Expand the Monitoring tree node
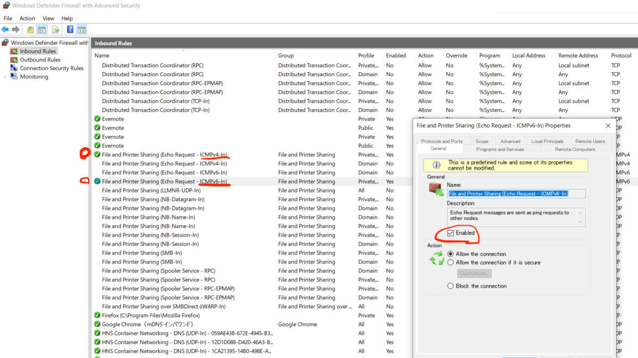The height and width of the screenshot is (358, 638). 5,77
